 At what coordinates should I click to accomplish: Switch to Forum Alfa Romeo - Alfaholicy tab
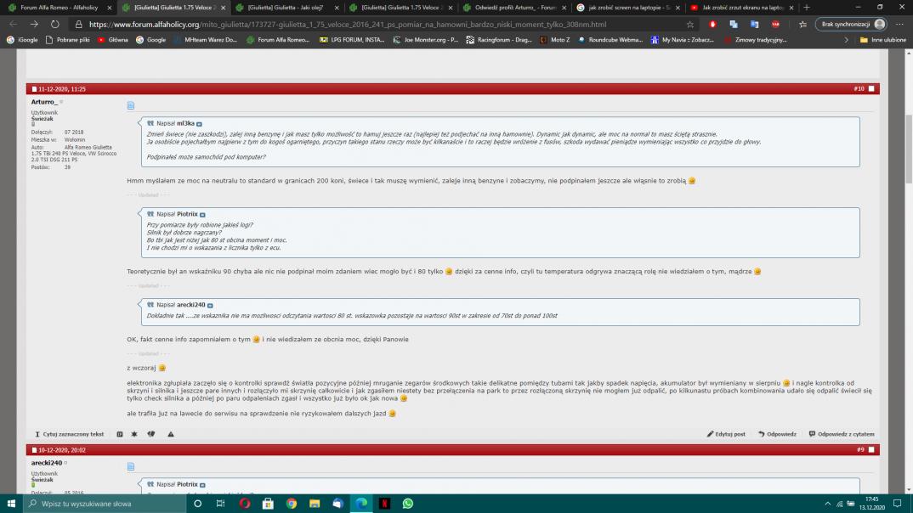(59, 8)
